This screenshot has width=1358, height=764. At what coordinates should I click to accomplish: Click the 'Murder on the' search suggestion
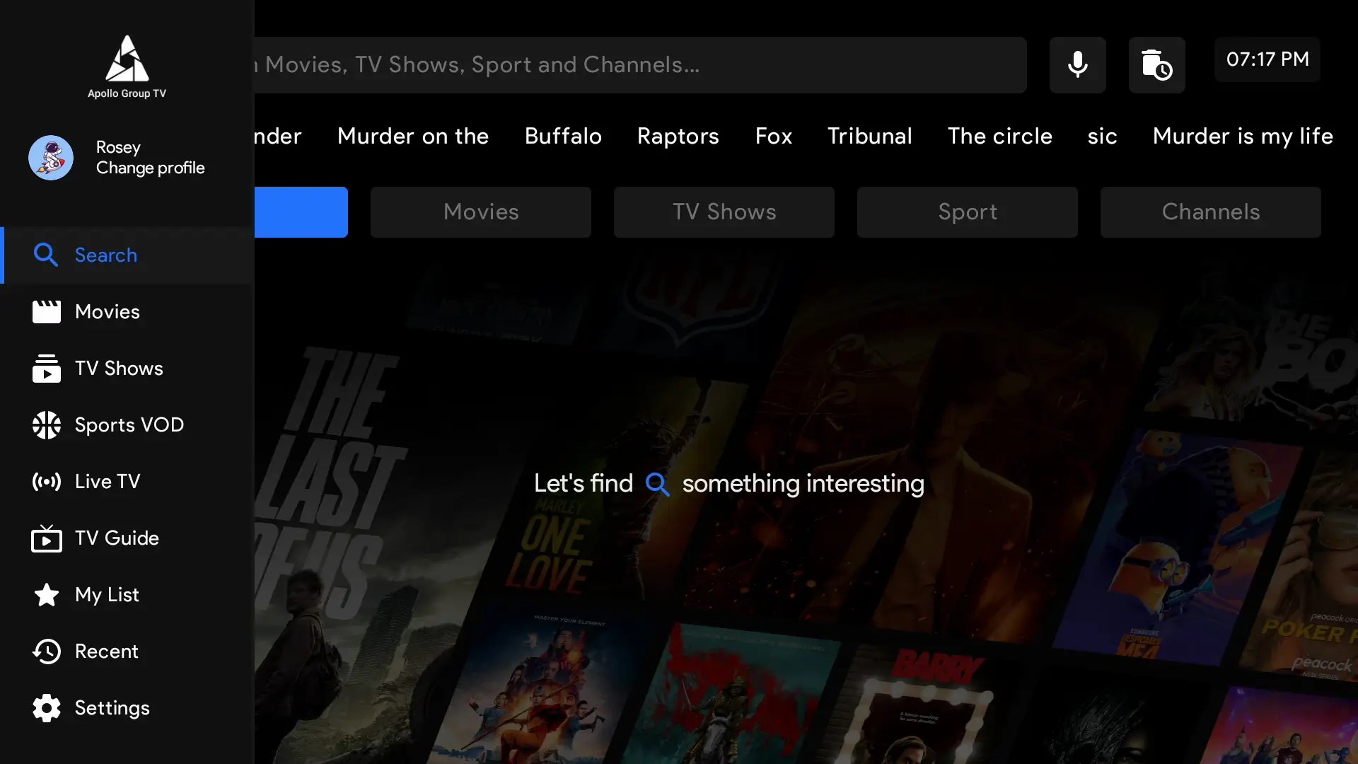[413, 136]
